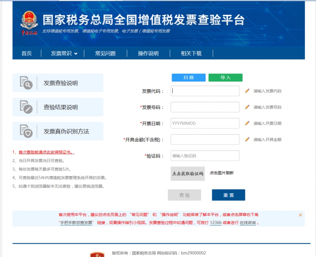The image size is (316, 257).
Task: Click pencil icon beside 请输入开票日期 hint
Action: 247,123
